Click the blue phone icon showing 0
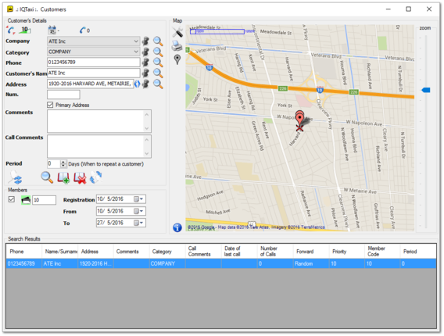Screen dimensions: 444x336 pyautogui.click(x=83, y=30)
